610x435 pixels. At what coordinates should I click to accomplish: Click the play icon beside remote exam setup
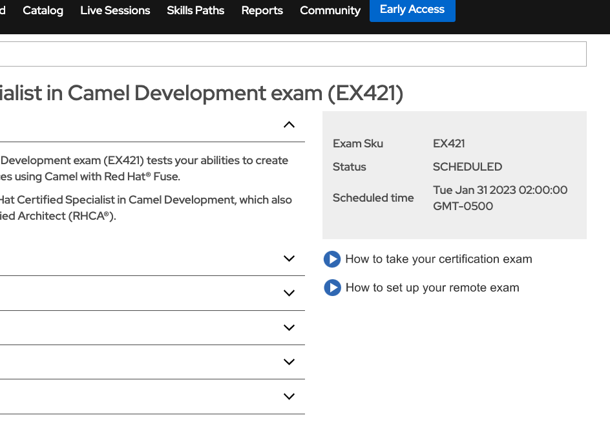coord(331,288)
